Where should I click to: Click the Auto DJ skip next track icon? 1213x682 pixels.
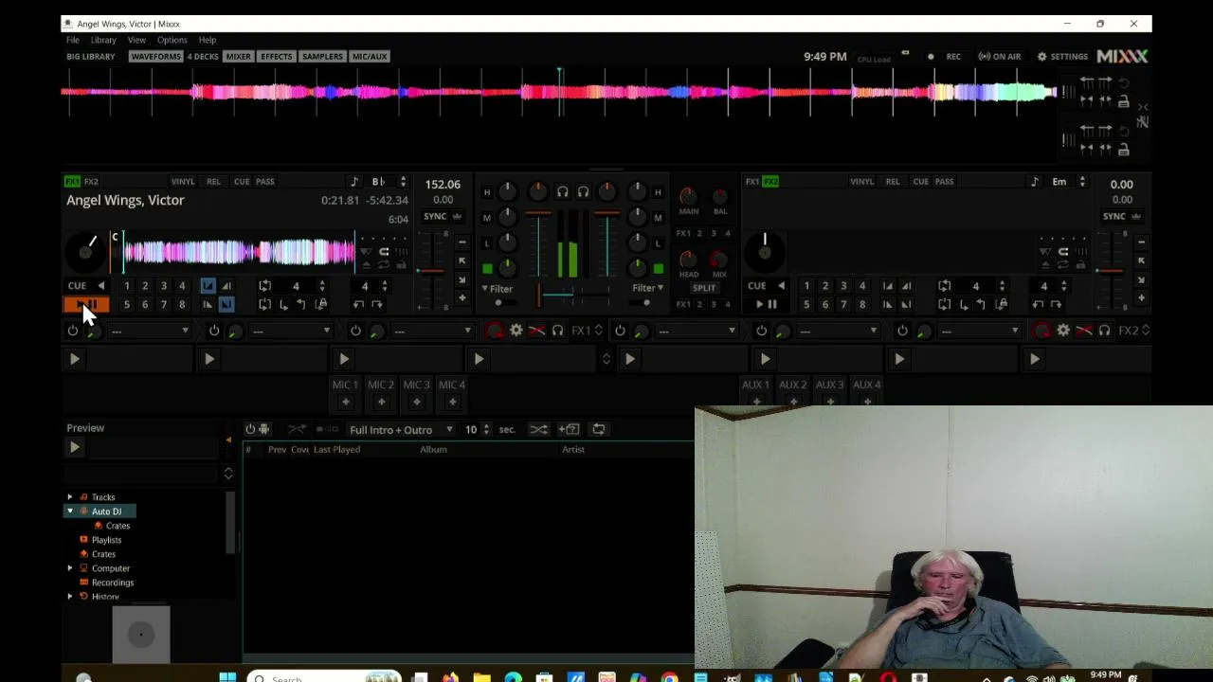(x=327, y=429)
